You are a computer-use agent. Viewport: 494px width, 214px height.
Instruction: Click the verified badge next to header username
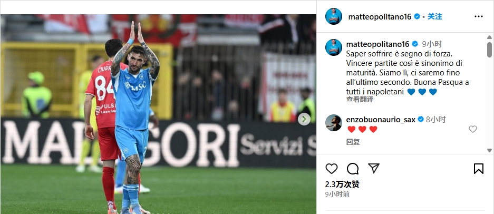[x=417, y=16]
